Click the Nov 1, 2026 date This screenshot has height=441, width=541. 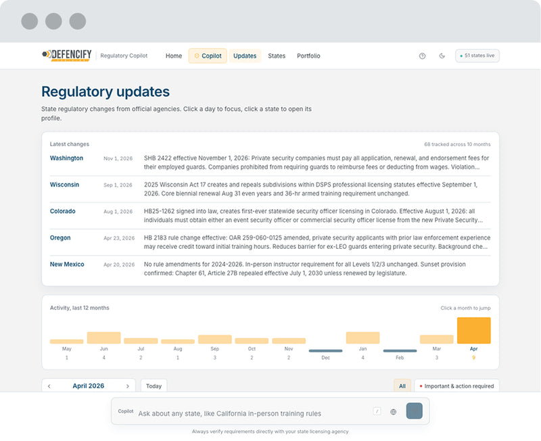[118, 158]
